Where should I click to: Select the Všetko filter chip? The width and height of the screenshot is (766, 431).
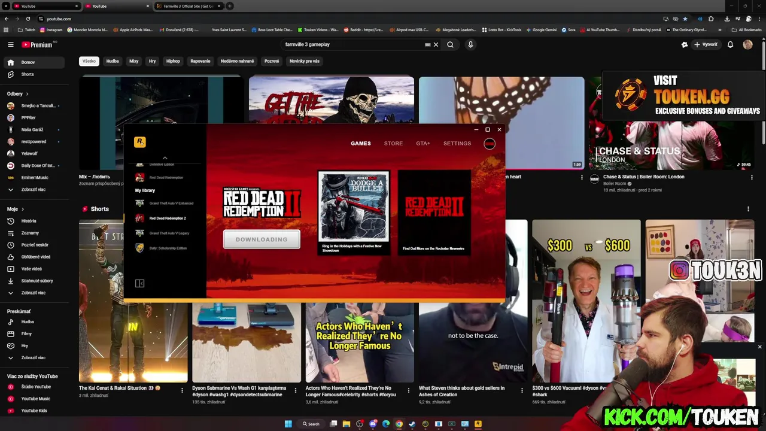(89, 61)
